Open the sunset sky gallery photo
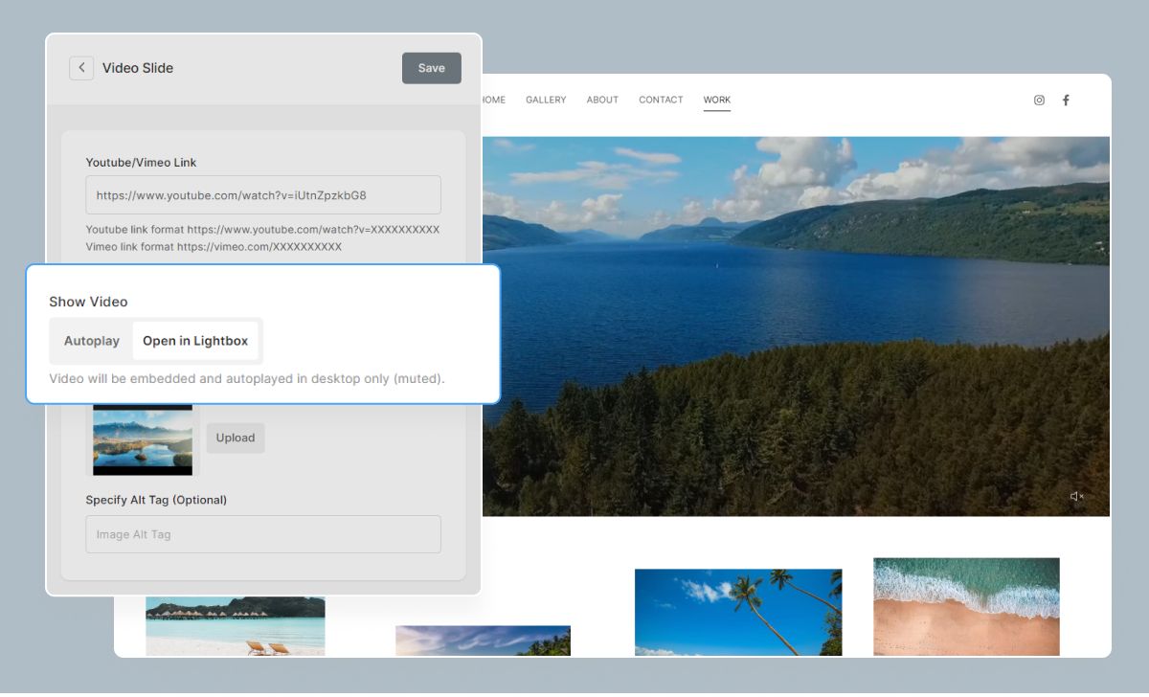The height and width of the screenshot is (697, 1149). click(483, 641)
